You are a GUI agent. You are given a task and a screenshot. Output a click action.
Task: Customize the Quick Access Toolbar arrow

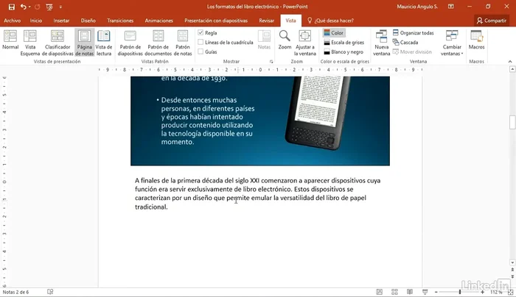click(60, 7)
